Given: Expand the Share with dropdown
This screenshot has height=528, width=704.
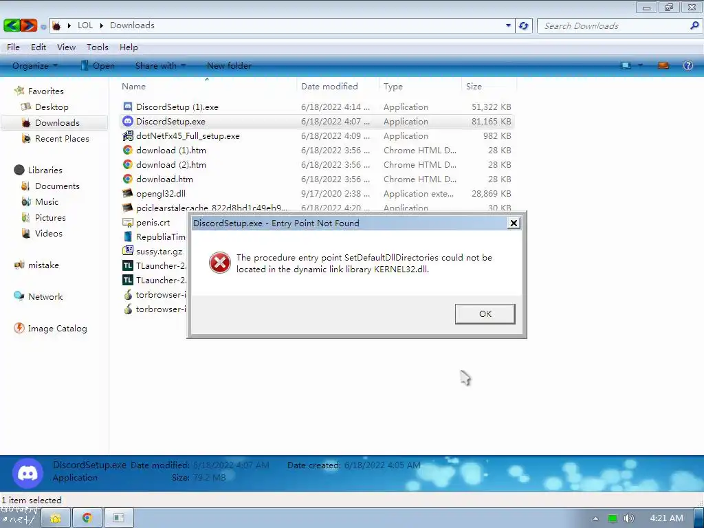Looking at the screenshot, I should 160,65.
